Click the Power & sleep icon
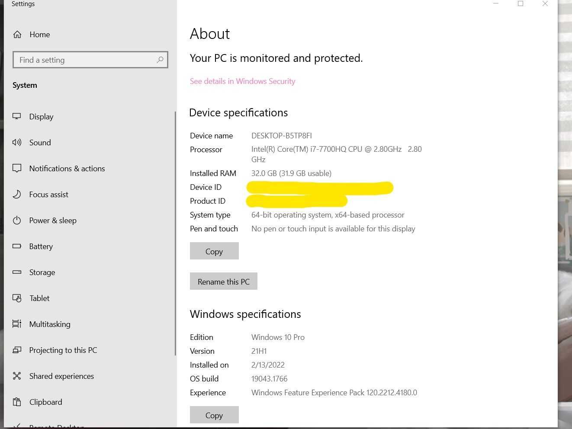 [x=17, y=220]
